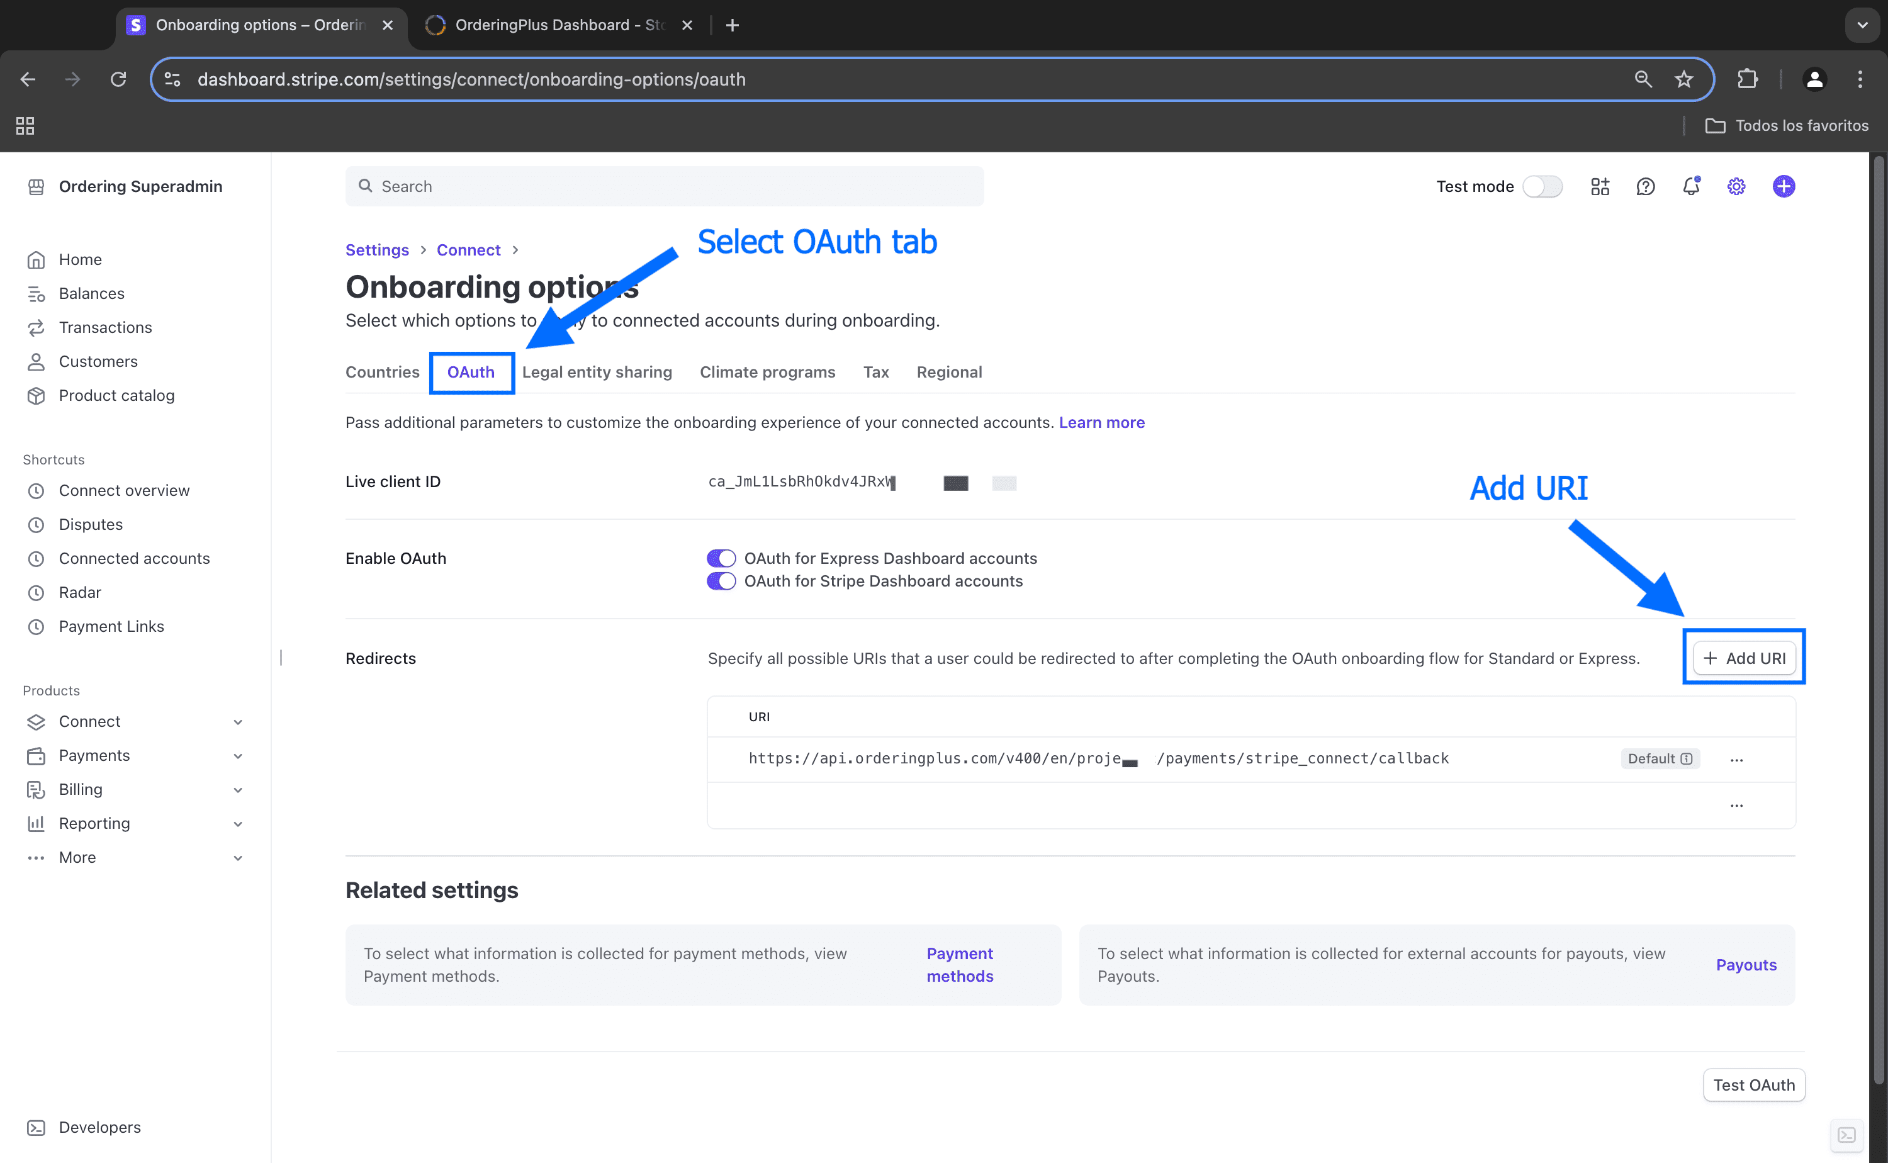Open the Stripe apps grid icon
Image resolution: width=1888 pixels, height=1163 pixels.
(x=1600, y=186)
